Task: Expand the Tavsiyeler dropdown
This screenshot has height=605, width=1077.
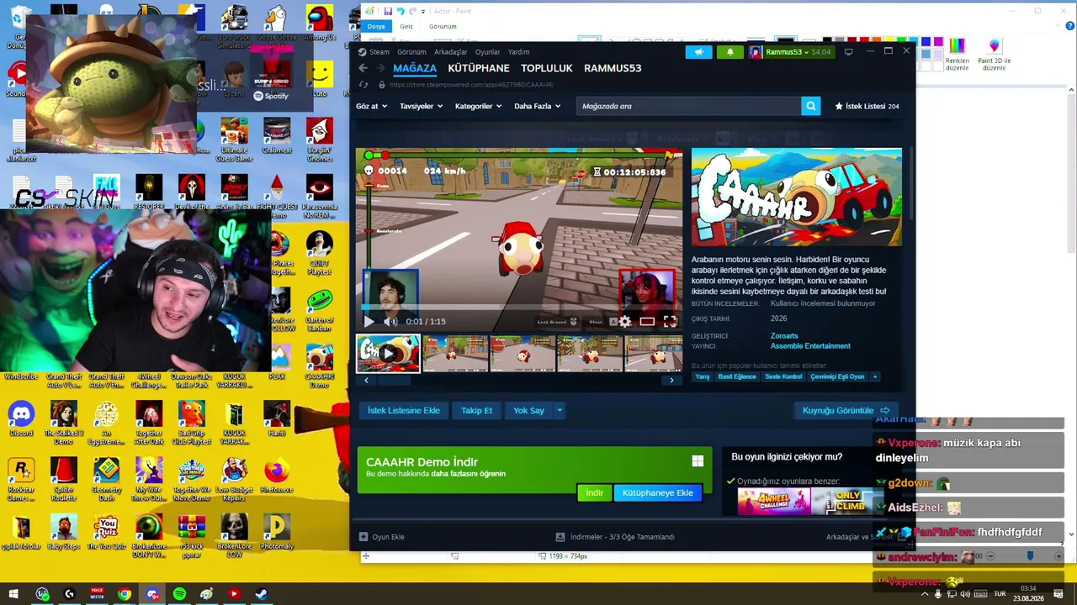Action: coord(422,107)
